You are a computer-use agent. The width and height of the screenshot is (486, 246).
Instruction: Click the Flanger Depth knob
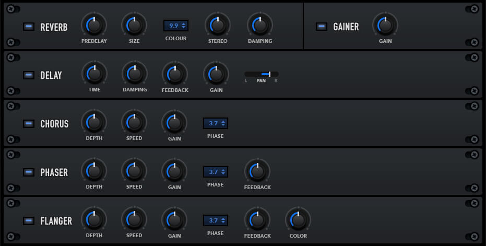[94, 219]
